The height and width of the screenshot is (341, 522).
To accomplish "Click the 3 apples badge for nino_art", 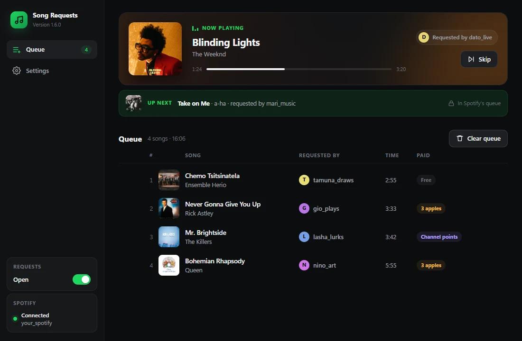I will point(431,265).
